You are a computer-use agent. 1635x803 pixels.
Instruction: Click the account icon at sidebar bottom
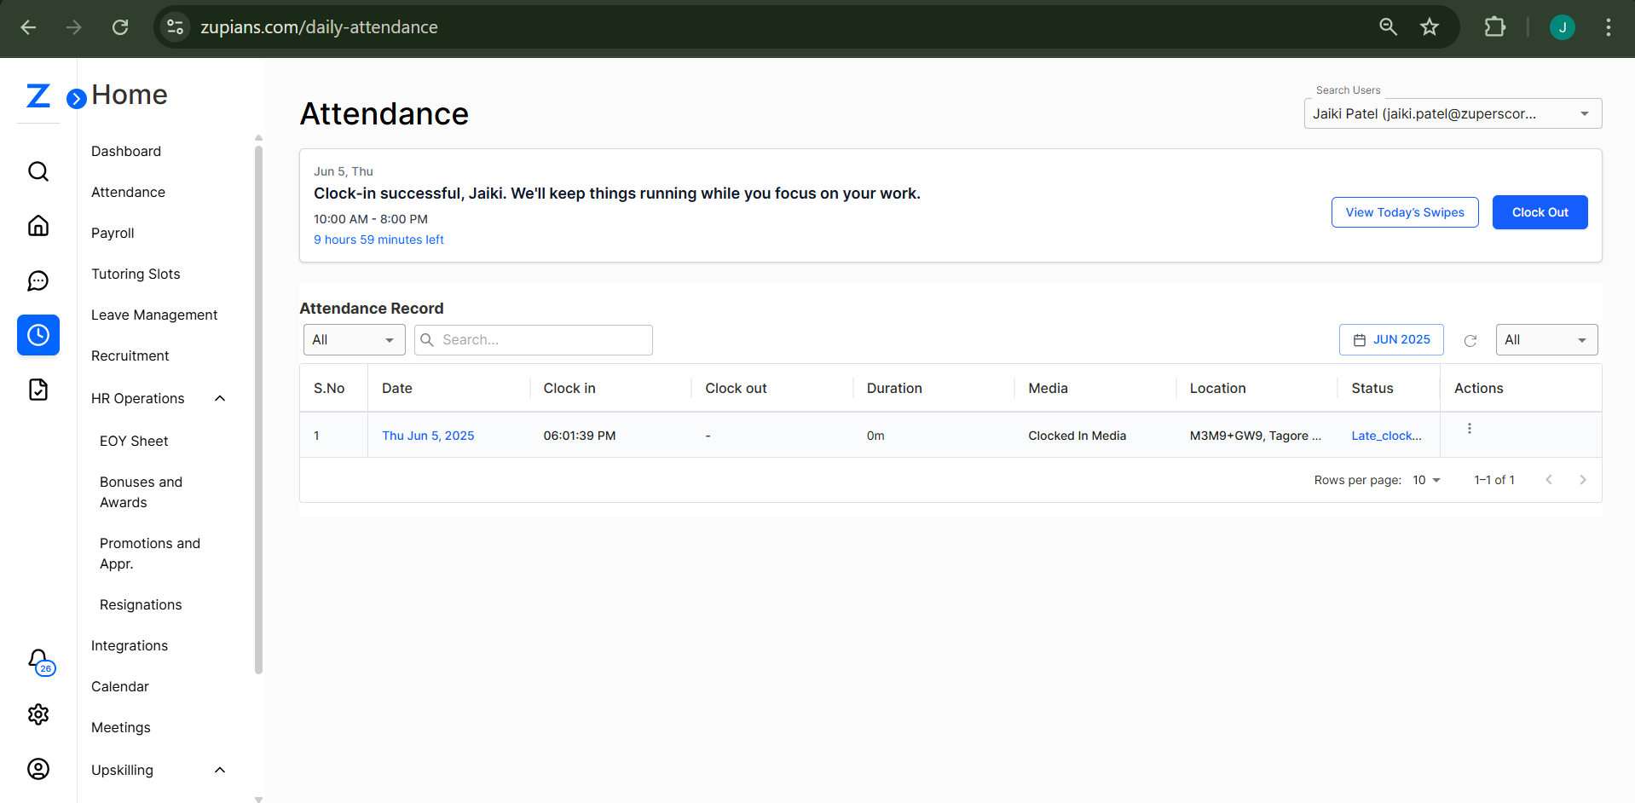click(x=38, y=769)
